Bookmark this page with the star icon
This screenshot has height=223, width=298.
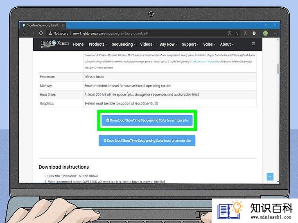point(237,33)
